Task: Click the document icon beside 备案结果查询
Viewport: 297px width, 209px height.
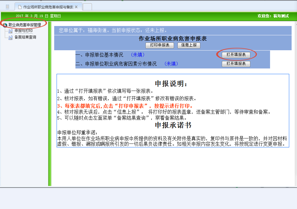Action: tap(10, 37)
